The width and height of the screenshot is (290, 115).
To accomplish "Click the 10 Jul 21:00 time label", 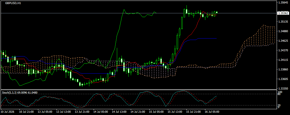I will 26,112.
